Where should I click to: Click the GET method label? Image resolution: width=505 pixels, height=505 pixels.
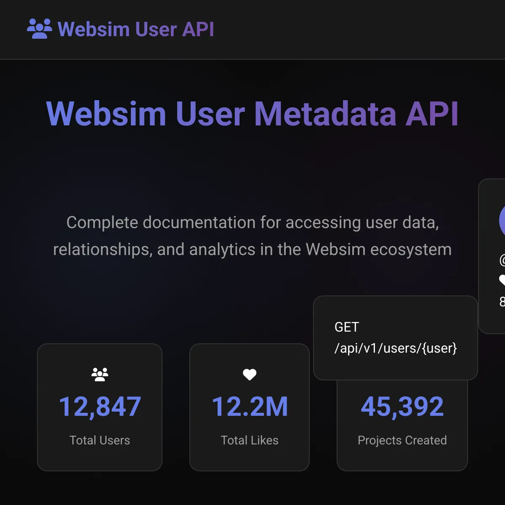346,327
